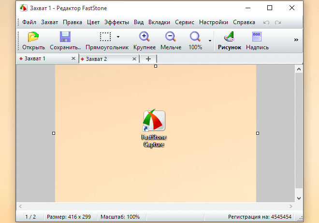Viewport: 319px width, 223px height.
Task: Click the window resize grip corner
Action: [x=300, y=218]
